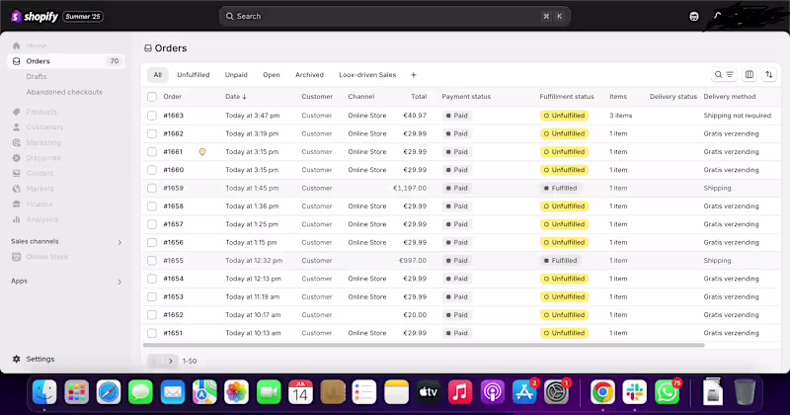Open Google Chrome in the dock

click(602, 392)
